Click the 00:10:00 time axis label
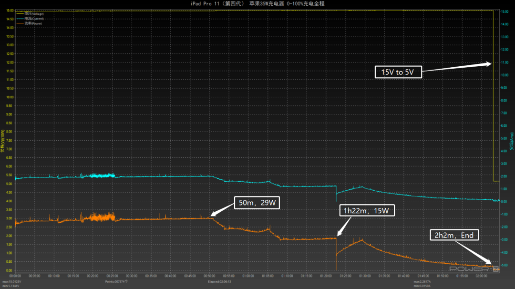Viewport: 515px width, 289px height. pyautogui.click(x=54, y=276)
